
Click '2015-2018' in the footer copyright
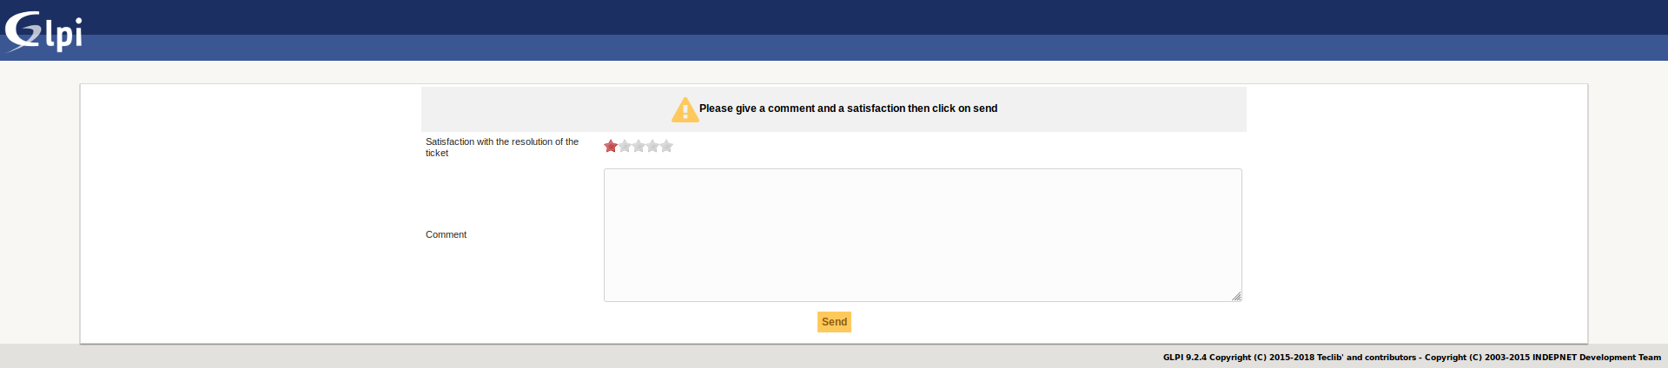[x=1292, y=357]
